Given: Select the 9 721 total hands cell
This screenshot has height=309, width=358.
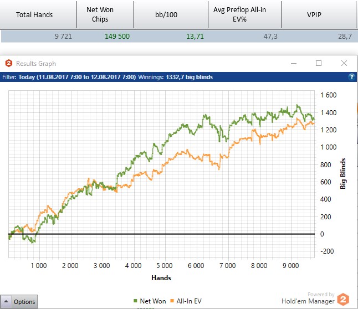Looking at the screenshot, I should (x=39, y=37).
